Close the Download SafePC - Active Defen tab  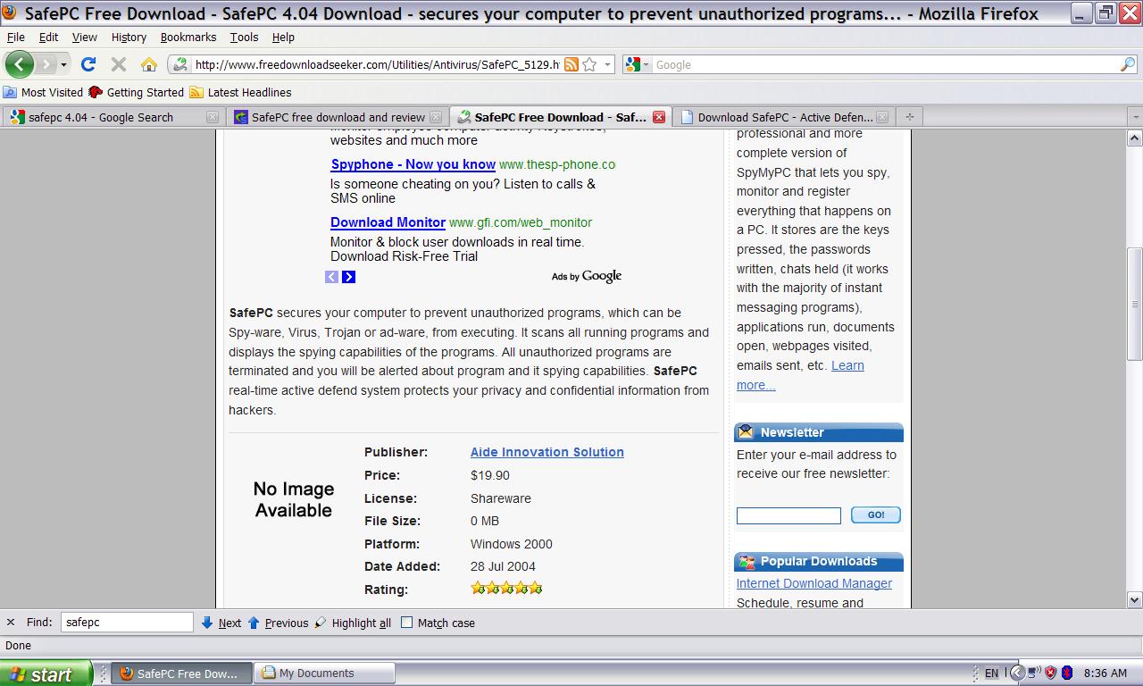pyautogui.click(x=882, y=117)
